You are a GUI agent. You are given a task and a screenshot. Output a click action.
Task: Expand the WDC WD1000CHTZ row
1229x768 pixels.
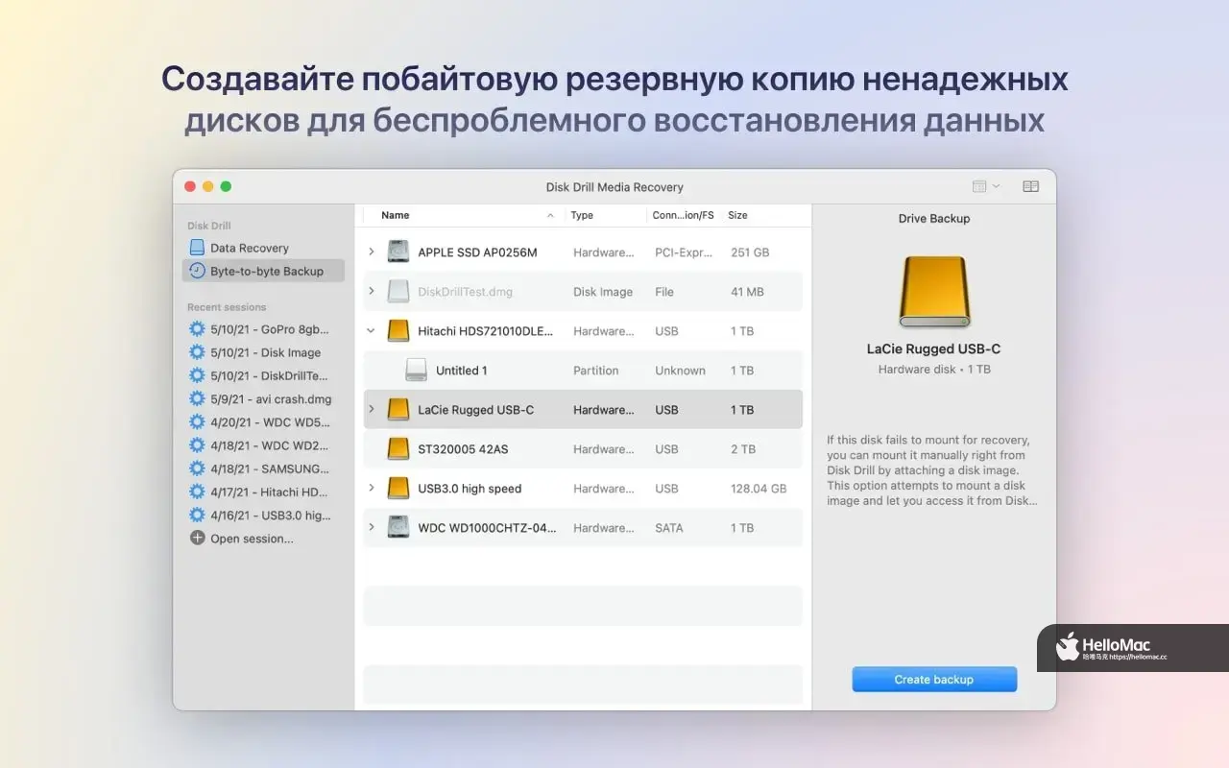(x=372, y=528)
